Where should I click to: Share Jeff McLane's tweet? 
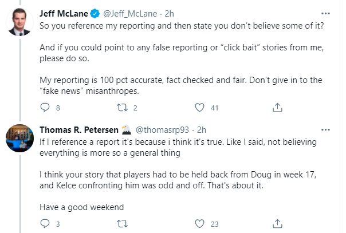277,107
